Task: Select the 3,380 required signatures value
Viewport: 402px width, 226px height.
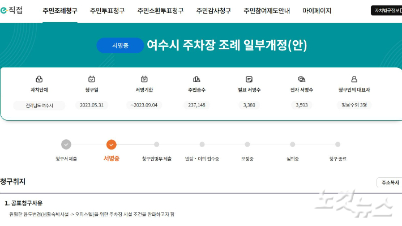Action: point(249,105)
